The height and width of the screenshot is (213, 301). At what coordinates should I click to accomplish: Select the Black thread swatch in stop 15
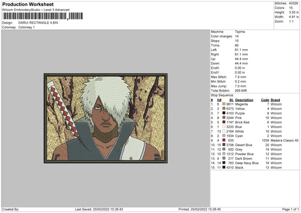click(x=224, y=167)
